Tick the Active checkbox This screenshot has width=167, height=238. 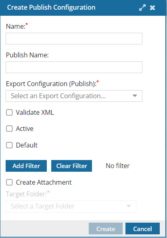pos(9,129)
